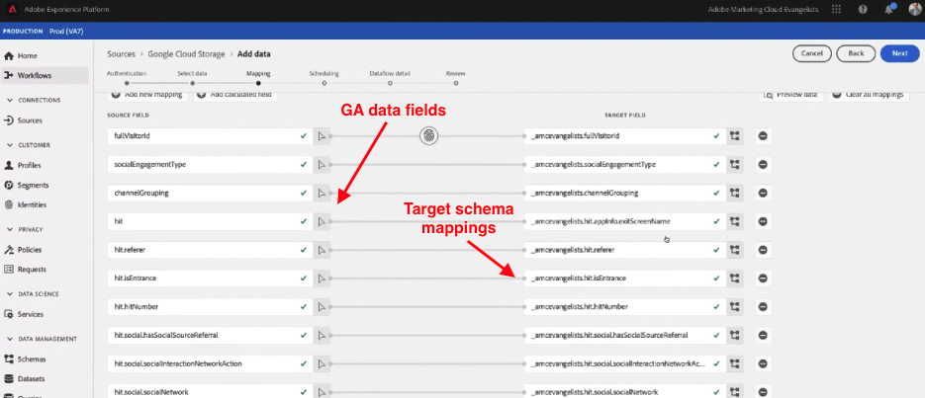Image resolution: width=925 pixels, height=398 pixels.
Task: Click the Cancel button
Action: pos(812,53)
